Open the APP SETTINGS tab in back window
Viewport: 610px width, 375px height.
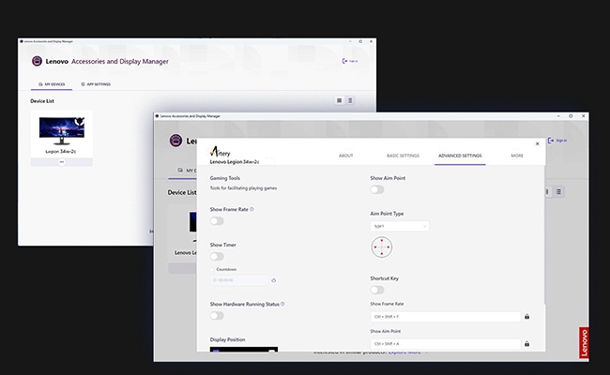pos(96,84)
